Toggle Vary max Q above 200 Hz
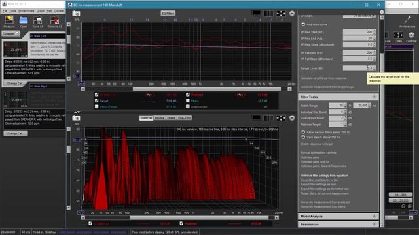 [x=303, y=137]
